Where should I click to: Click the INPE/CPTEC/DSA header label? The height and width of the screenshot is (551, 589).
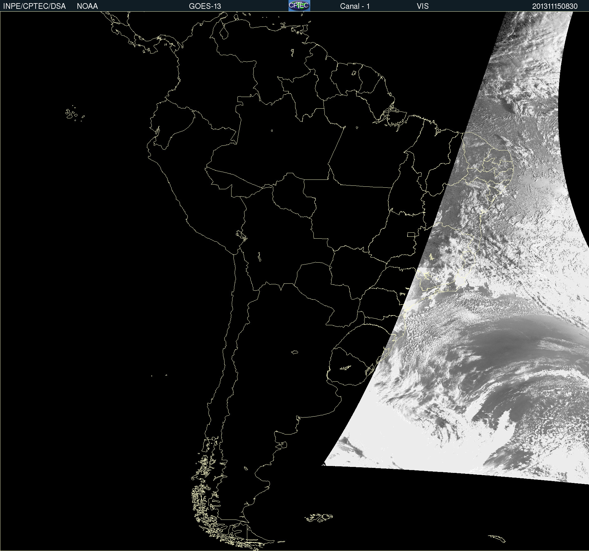[x=34, y=6]
